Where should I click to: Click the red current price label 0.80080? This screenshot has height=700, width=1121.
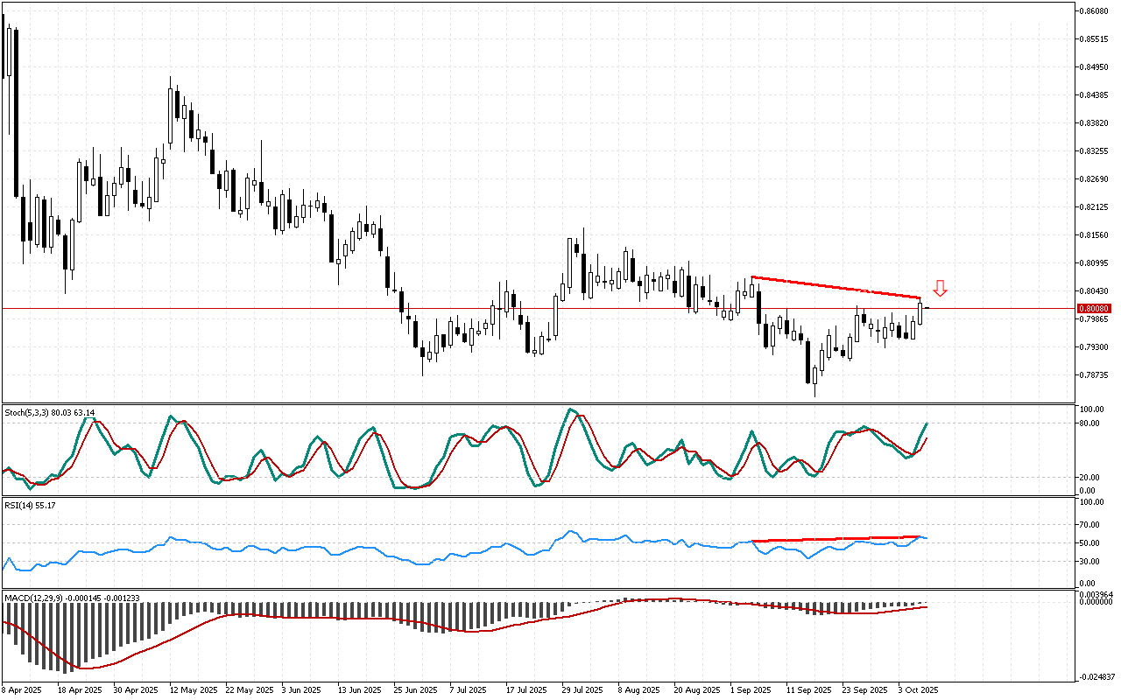point(1095,309)
